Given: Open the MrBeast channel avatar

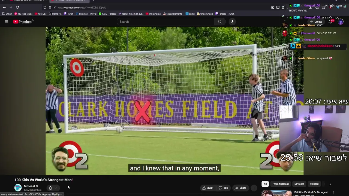Looking at the screenshot, I should tap(18, 188).
